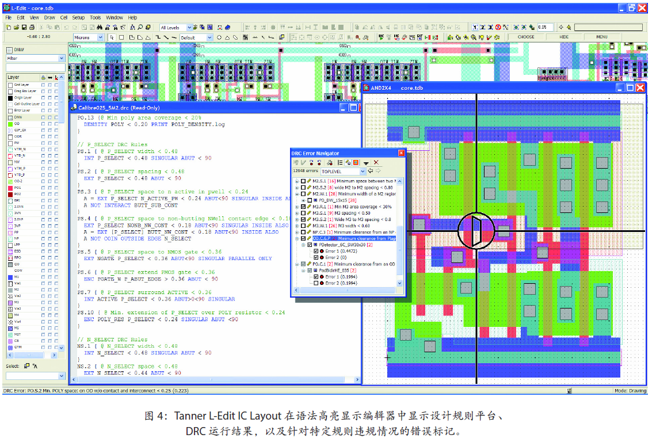Check the Error 2 {0.1994} checkbox
The width and height of the screenshot is (656, 438).
coord(316,283)
